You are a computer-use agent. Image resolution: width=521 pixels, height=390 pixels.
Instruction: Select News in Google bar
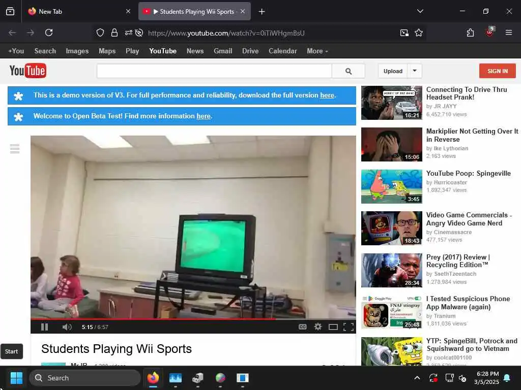195,51
